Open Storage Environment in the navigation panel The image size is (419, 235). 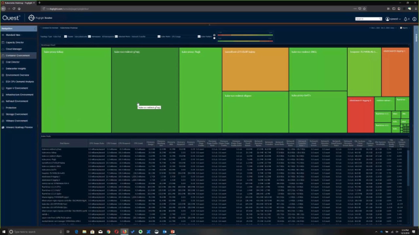(16, 114)
